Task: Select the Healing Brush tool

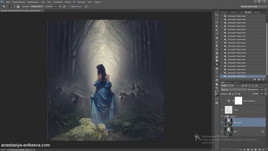Action: 217,38
